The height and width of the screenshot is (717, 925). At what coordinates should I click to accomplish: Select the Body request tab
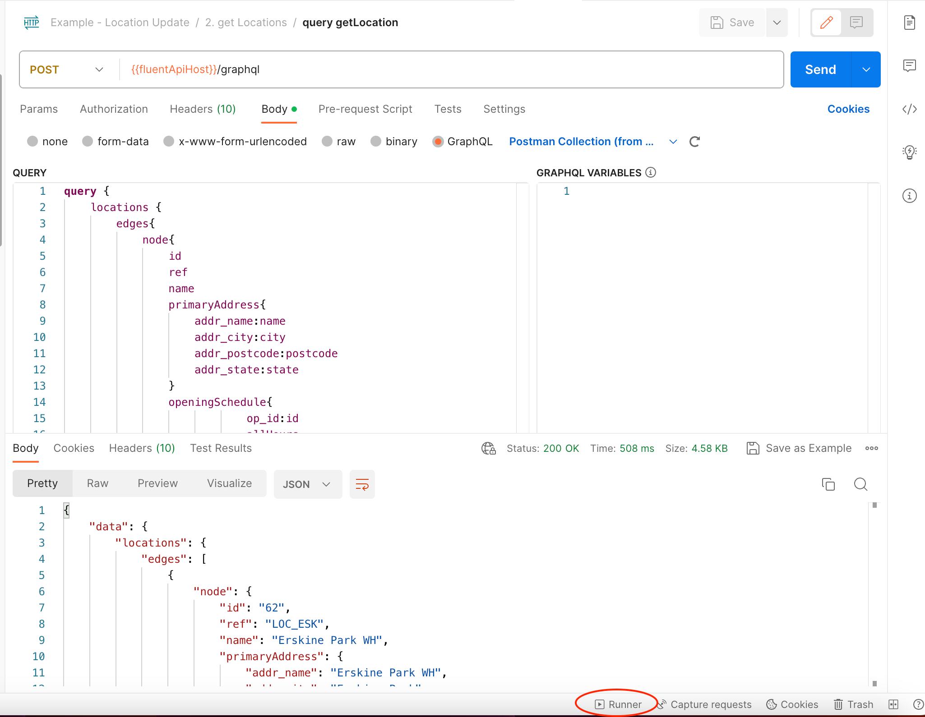coord(276,109)
